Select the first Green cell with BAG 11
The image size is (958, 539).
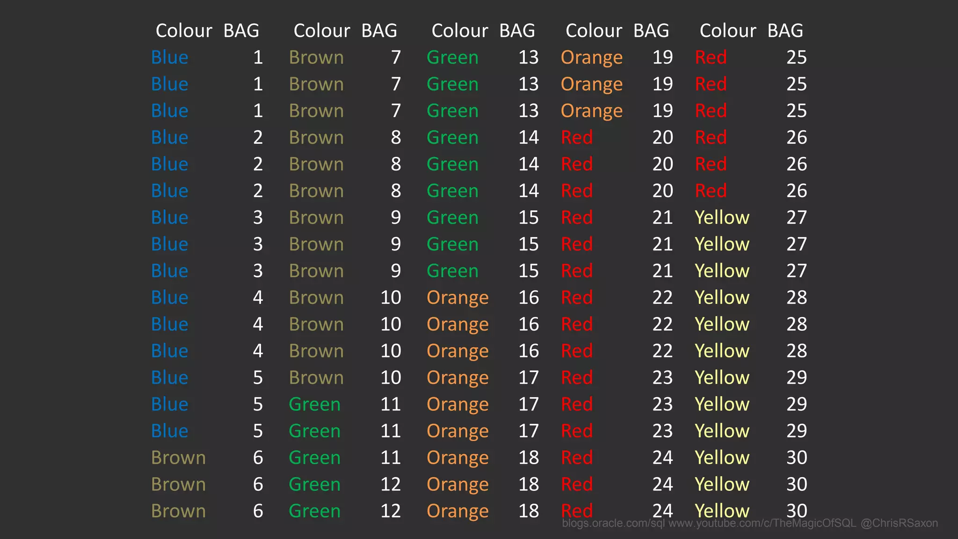pyautogui.click(x=315, y=404)
